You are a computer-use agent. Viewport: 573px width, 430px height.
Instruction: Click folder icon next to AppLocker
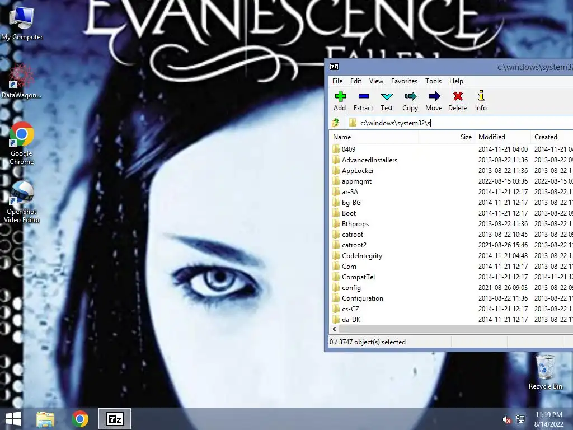[x=336, y=170]
